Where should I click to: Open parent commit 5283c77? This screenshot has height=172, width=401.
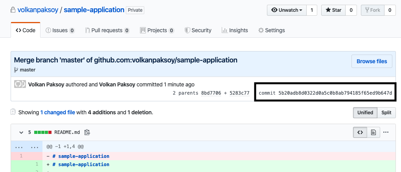point(239,93)
